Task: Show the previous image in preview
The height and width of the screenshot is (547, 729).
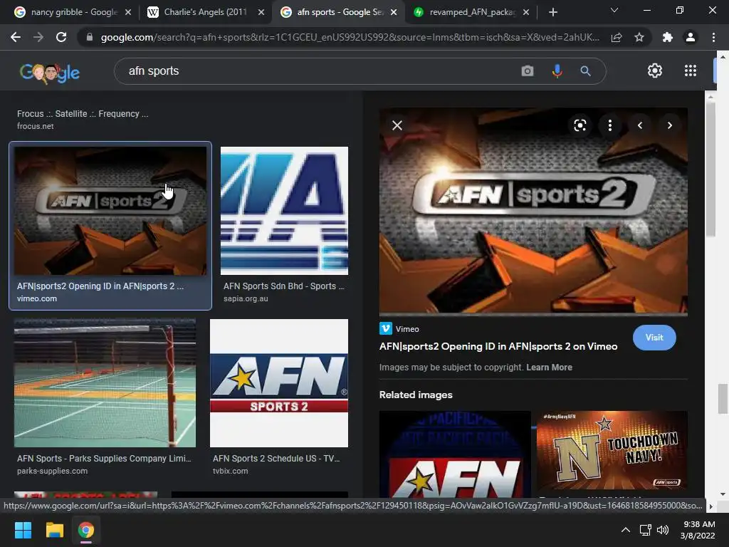Action: coord(640,125)
